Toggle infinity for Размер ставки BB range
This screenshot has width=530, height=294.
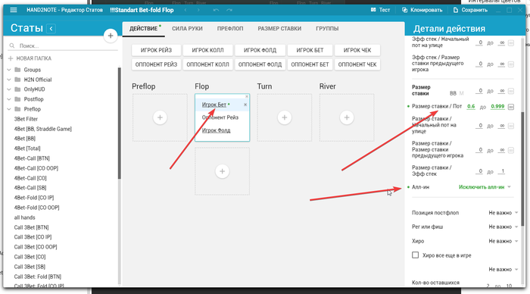point(511,91)
